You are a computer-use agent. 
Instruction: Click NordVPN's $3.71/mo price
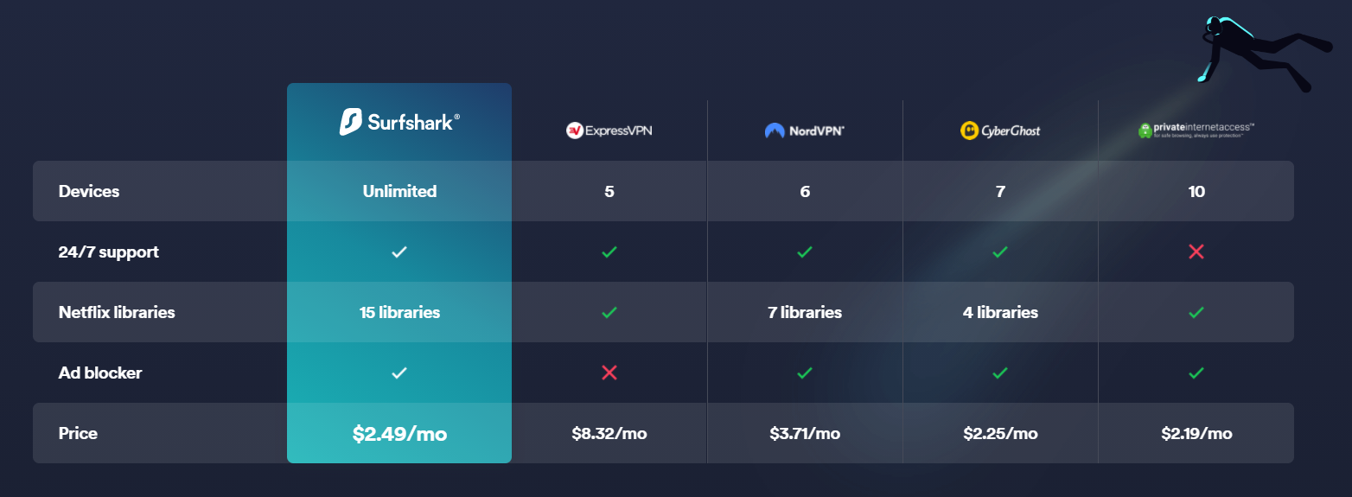pyautogui.click(x=805, y=433)
